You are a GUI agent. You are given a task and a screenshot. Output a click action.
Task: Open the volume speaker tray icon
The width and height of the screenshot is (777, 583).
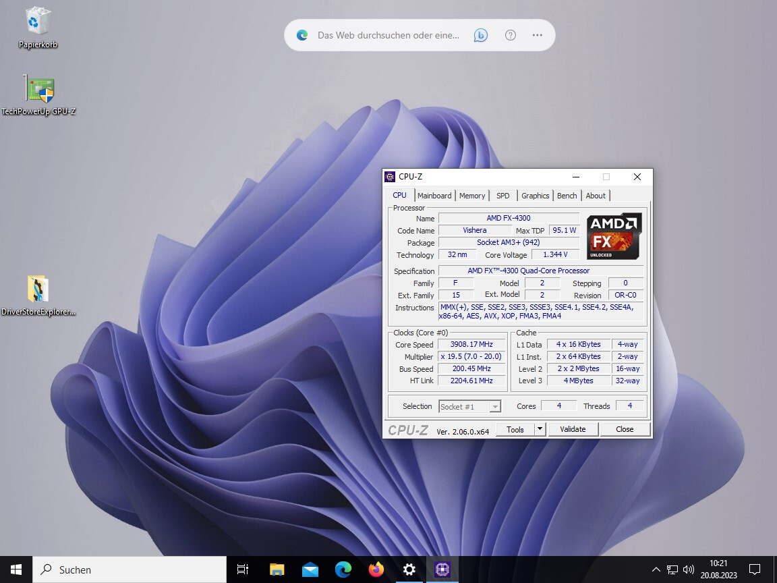coord(688,570)
